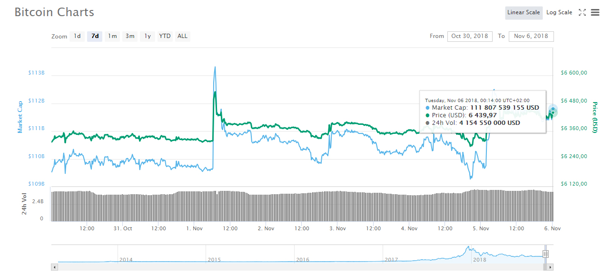Set zoom range to 3m

130,36
